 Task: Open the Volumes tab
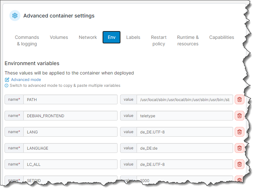(59, 37)
